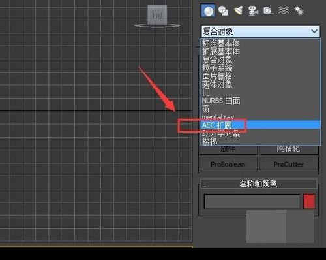Select the Geometry category icon
The height and width of the screenshot is (260, 326).
(x=208, y=10)
